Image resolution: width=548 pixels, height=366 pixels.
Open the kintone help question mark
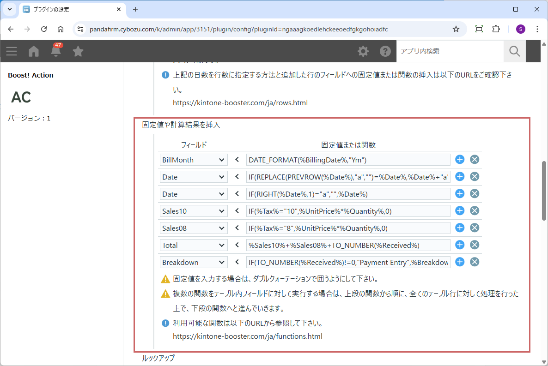(x=385, y=51)
